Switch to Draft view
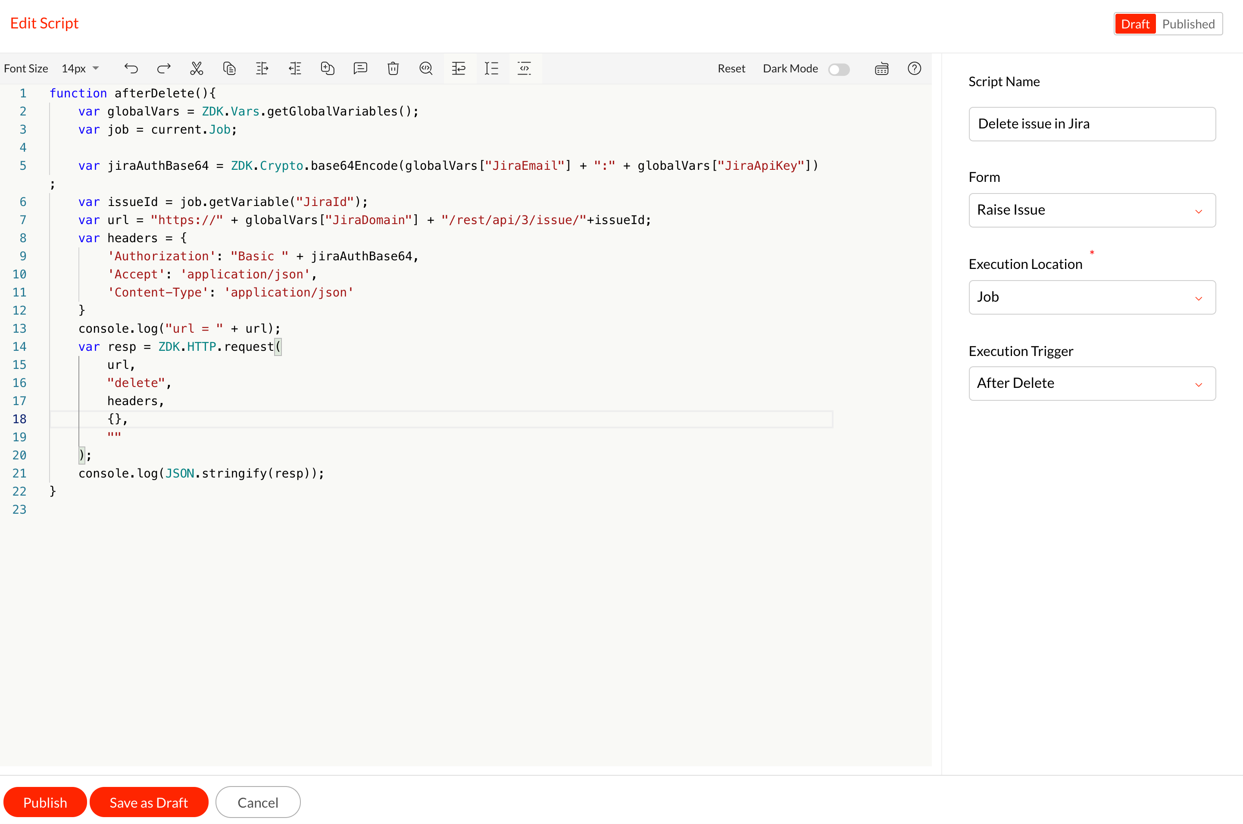The width and height of the screenshot is (1243, 824). [x=1135, y=24]
